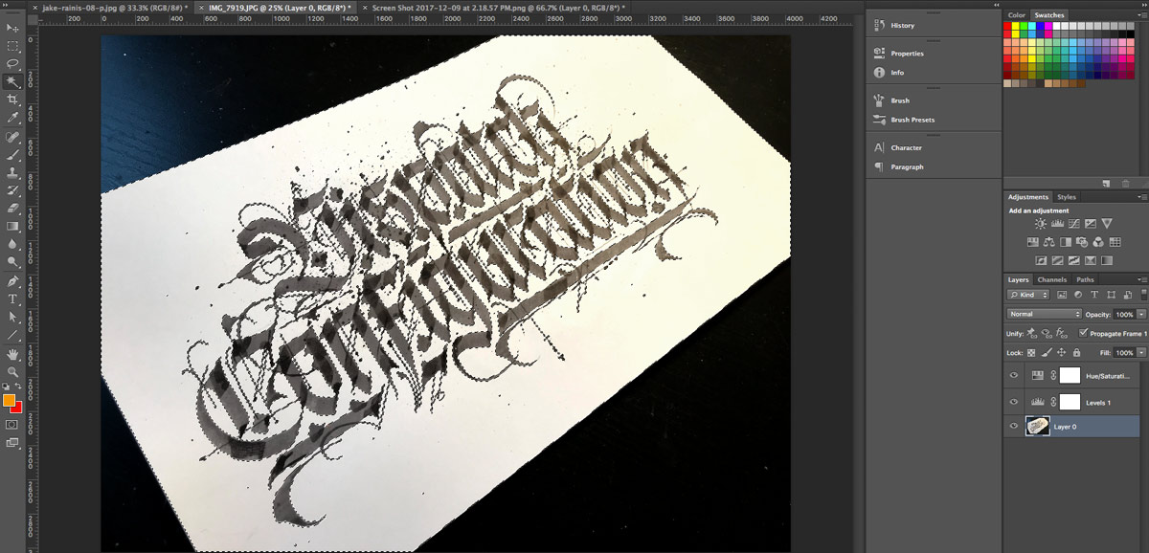Click the Opacity value field
This screenshot has height=553, width=1149.
coord(1123,314)
